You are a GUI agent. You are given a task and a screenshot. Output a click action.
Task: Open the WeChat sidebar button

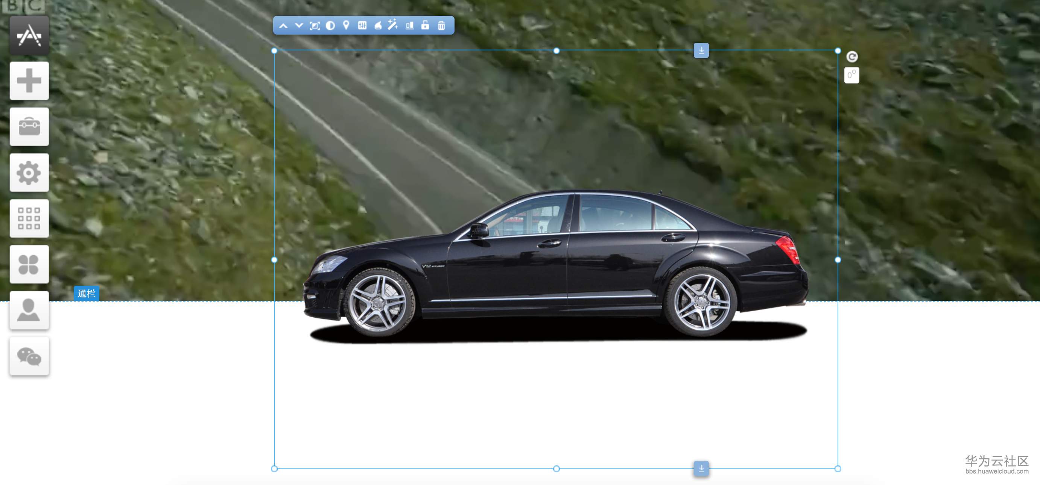[29, 356]
